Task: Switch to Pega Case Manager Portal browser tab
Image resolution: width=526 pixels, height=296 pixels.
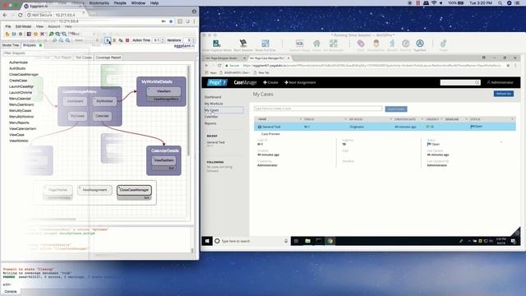Action: tap(270, 58)
